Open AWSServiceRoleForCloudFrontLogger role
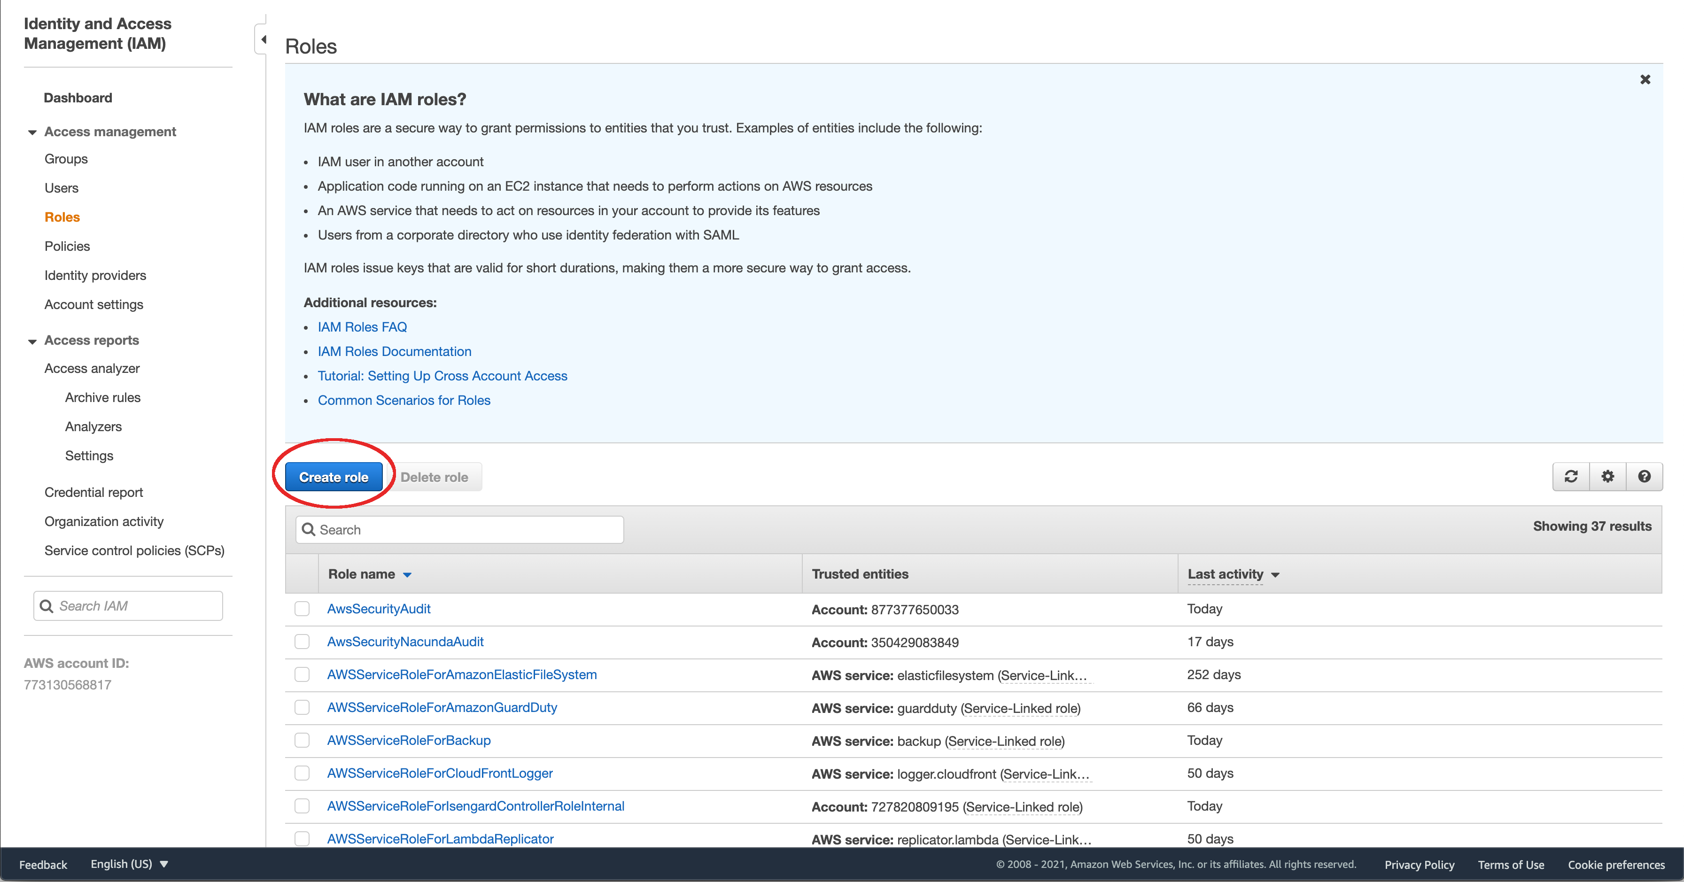The width and height of the screenshot is (1684, 882). [x=440, y=773]
